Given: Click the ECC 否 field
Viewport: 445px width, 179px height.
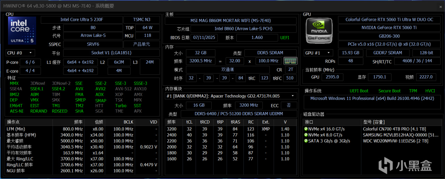Looking at the screenshot, I should pos(289,105).
